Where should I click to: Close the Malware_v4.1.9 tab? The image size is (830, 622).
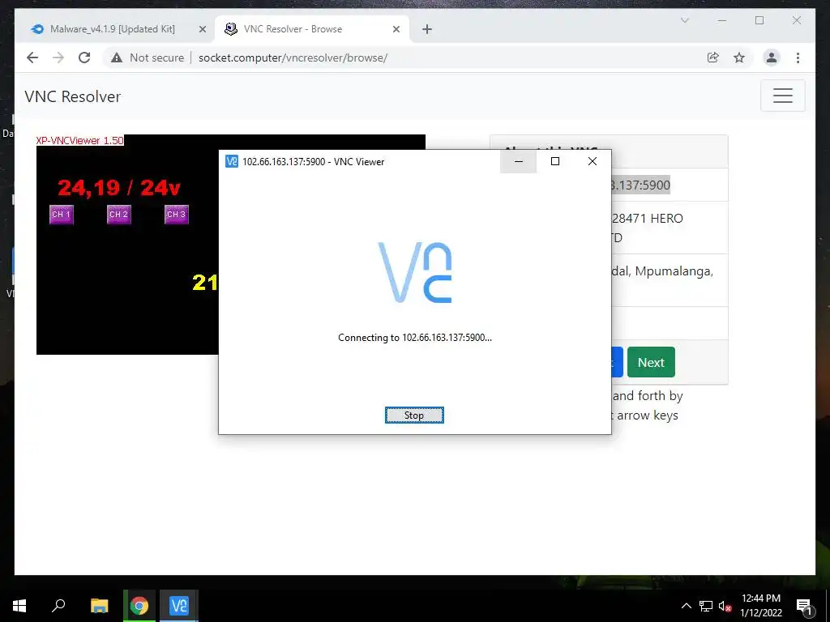click(202, 30)
